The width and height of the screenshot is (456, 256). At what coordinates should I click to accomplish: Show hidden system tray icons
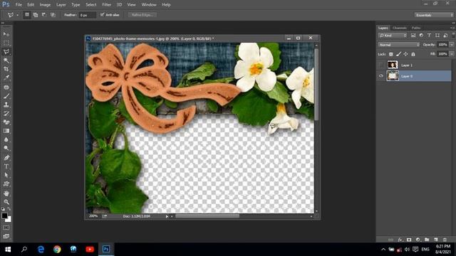(x=383, y=250)
